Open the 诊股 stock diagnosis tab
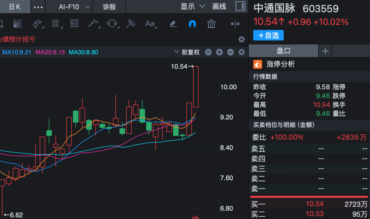The width and height of the screenshot is (370, 219). [x=109, y=7]
